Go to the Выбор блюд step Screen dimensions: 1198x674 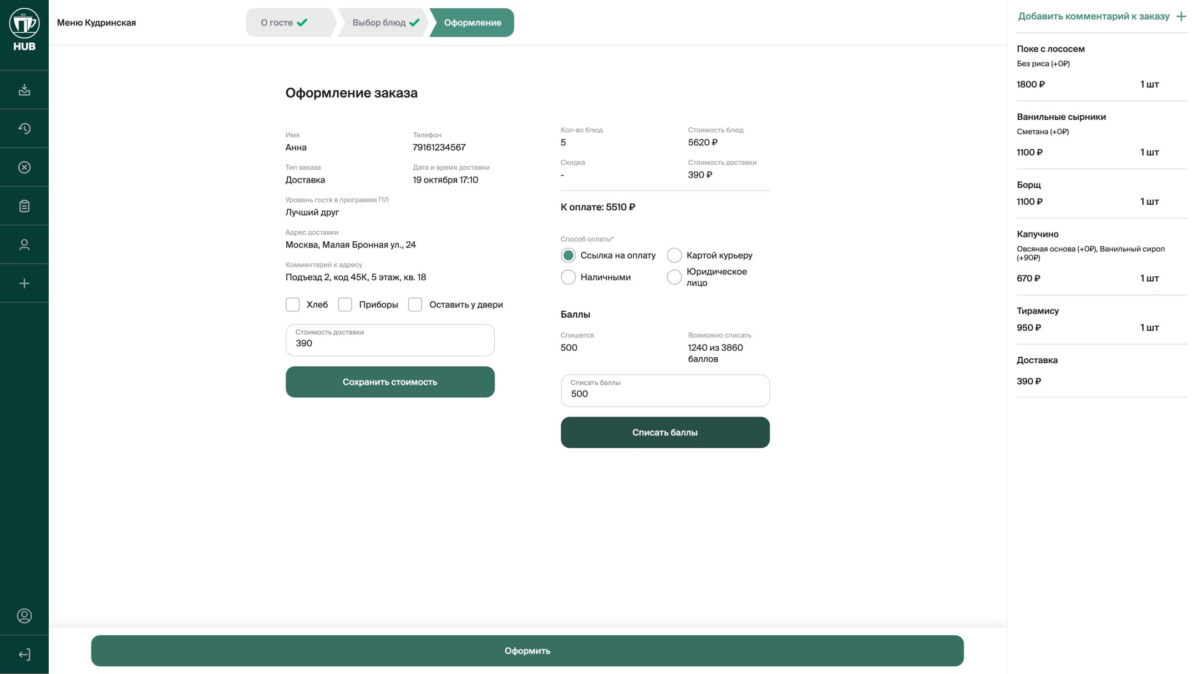point(383,23)
